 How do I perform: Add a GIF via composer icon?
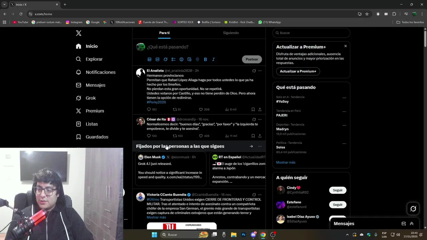157,59
